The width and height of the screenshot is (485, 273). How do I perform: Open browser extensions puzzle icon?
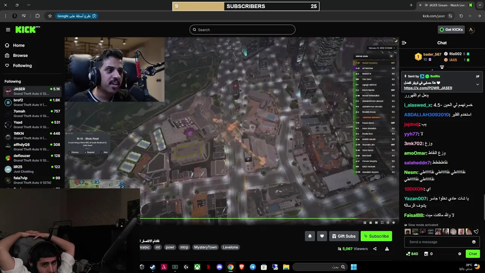pyautogui.click(x=37, y=16)
